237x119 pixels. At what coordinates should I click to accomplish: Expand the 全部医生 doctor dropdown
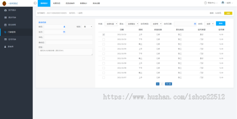pos(132,24)
